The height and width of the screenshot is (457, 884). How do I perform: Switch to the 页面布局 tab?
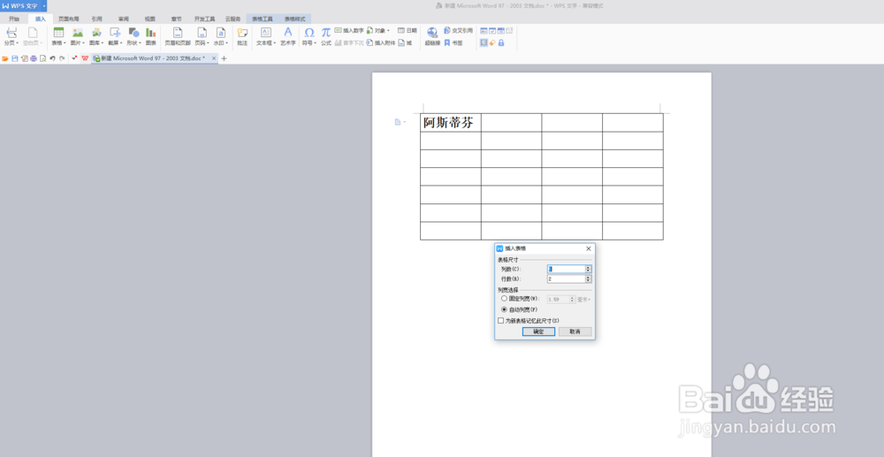pos(69,19)
